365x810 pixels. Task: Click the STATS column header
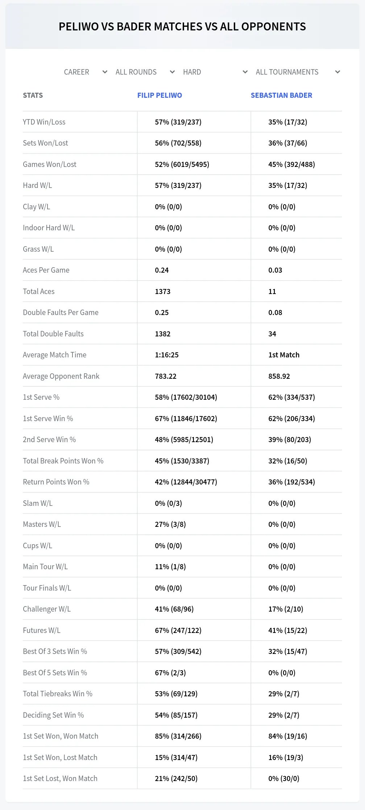click(33, 95)
